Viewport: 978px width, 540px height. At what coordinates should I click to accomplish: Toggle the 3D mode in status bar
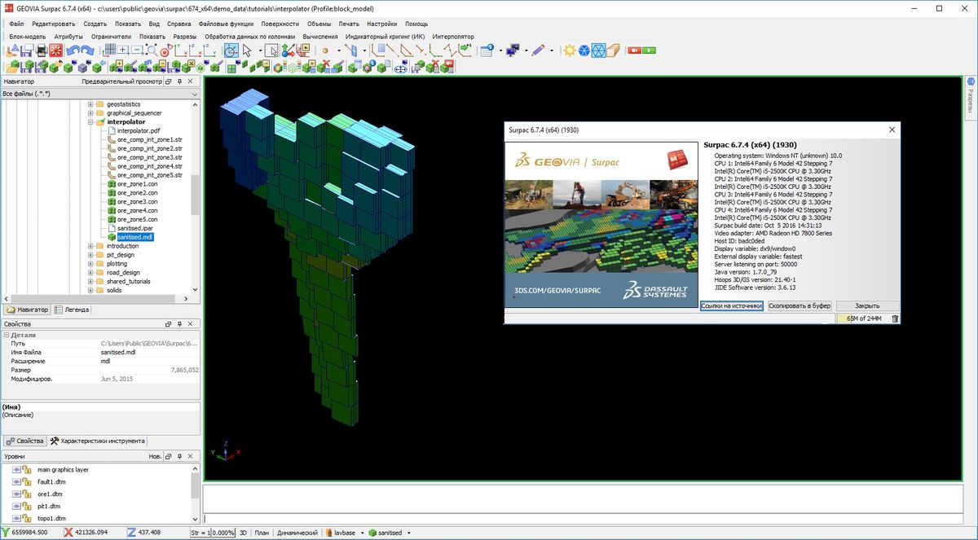pyautogui.click(x=243, y=533)
